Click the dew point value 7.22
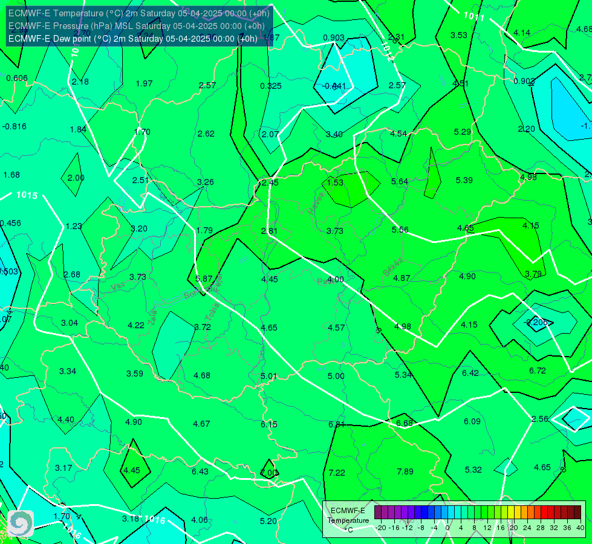Image resolution: width=592 pixels, height=544 pixels. [337, 473]
